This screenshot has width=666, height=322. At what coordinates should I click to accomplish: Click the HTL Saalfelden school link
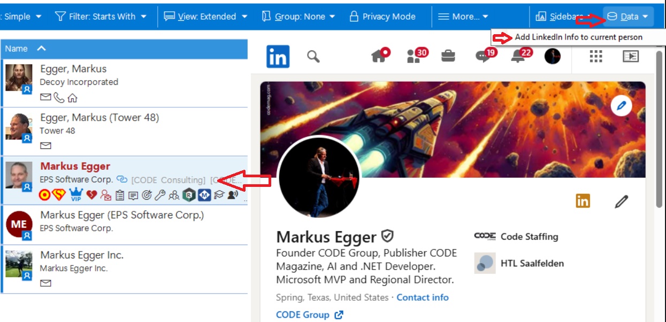[519, 263]
